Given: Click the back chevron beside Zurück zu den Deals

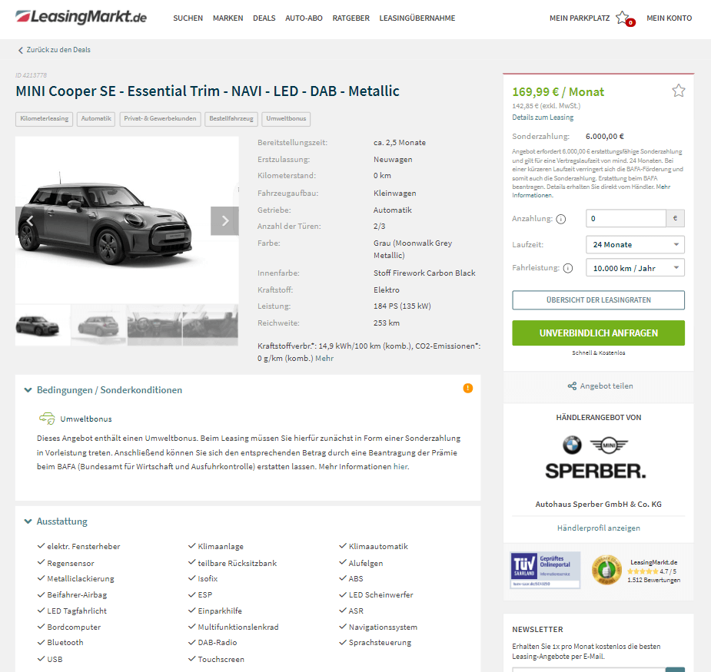Looking at the screenshot, I should coord(21,50).
